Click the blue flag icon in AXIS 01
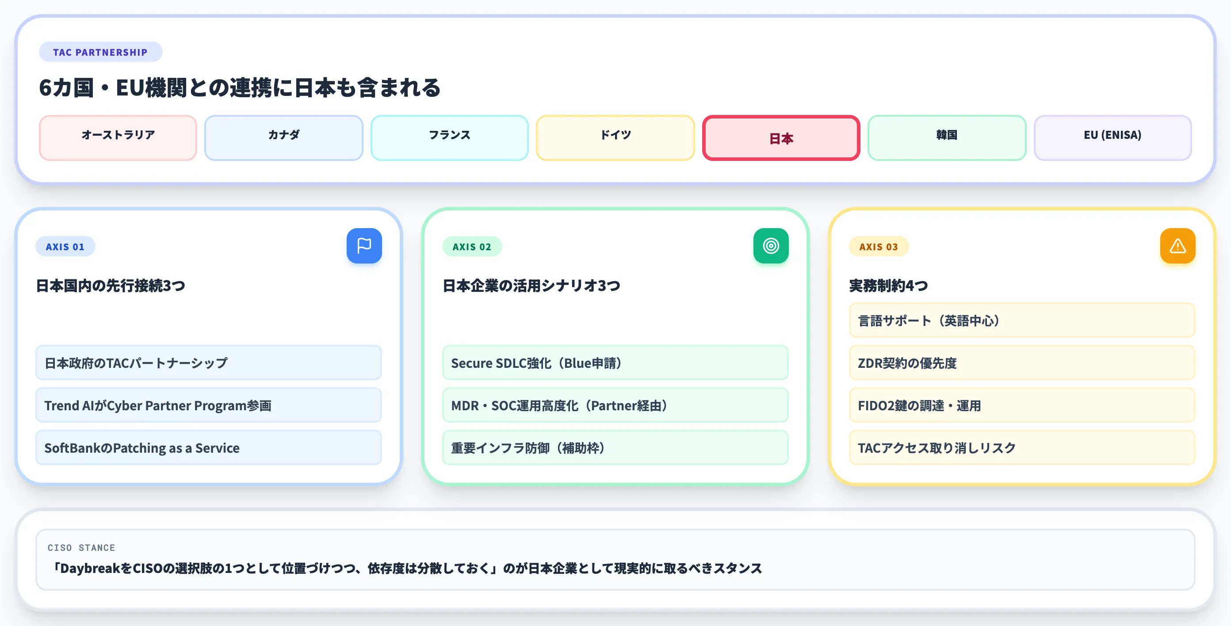Viewport: 1231px width, 626px height. pos(364,246)
